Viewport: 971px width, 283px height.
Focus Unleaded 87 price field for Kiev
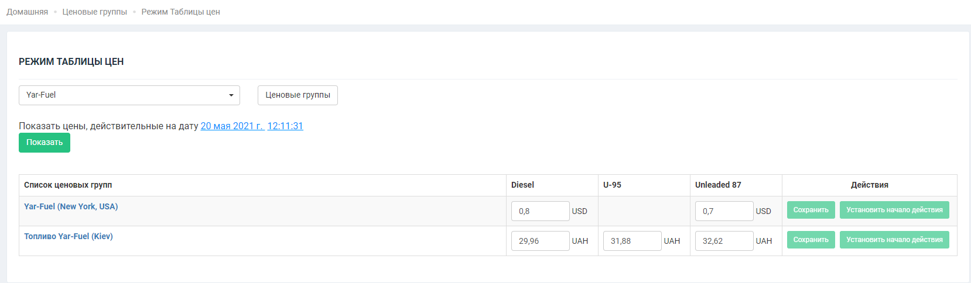tap(724, 241)
